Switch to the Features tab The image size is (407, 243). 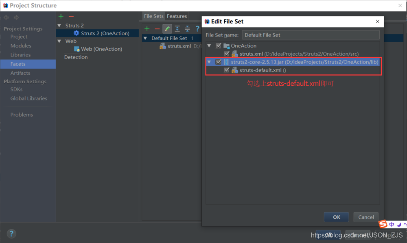177,16
